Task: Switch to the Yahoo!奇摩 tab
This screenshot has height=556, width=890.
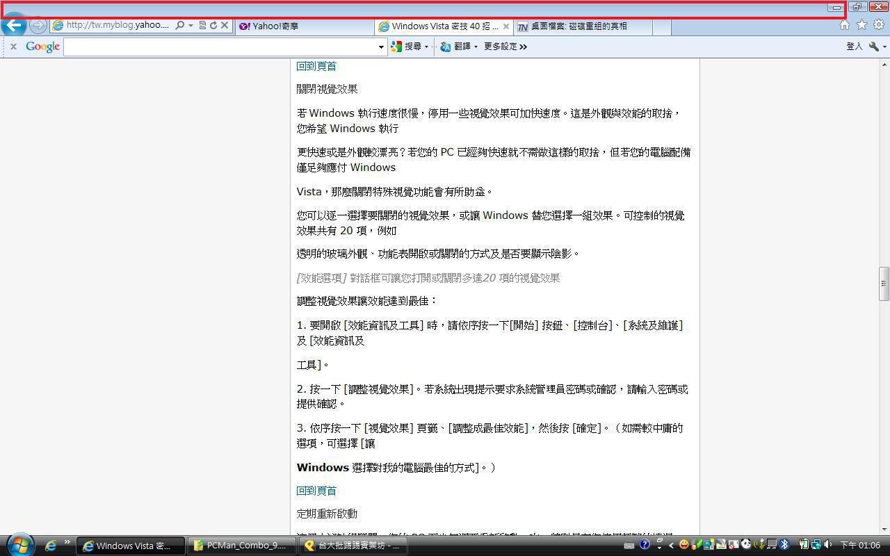Action: tap(304, 26)
